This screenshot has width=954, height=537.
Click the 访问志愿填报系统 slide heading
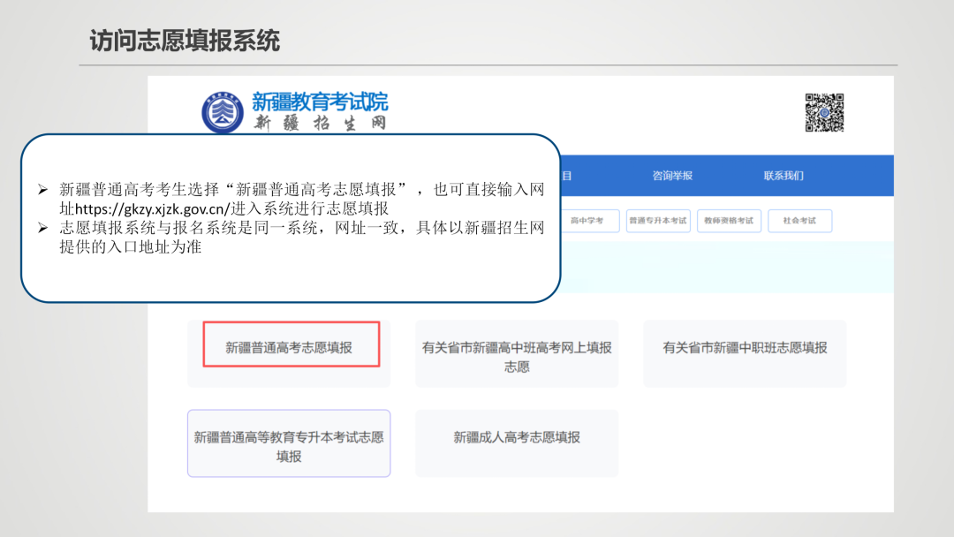click(185, 41)
